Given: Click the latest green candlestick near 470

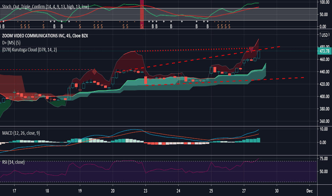Looking at the screenshot, I should pyautogui.click(x=259, y=55).
